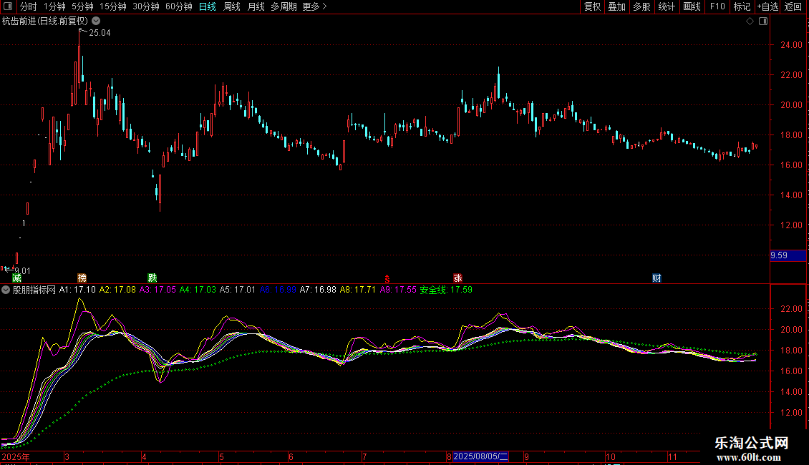The height and width of the screenshot is (465, 809).
Task: Select the 5分钟 period tab
Action: (x=82, y=7)
